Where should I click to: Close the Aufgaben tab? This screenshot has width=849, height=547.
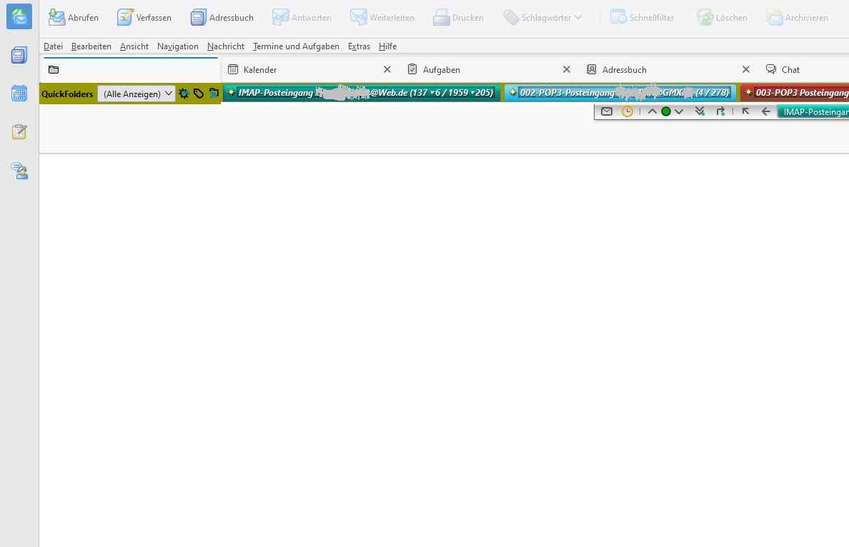click(567, 69)
